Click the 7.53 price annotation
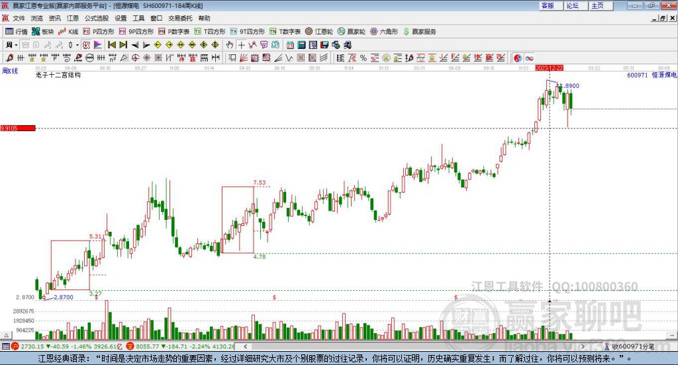678x365 pixels. (x=260, y=183)
